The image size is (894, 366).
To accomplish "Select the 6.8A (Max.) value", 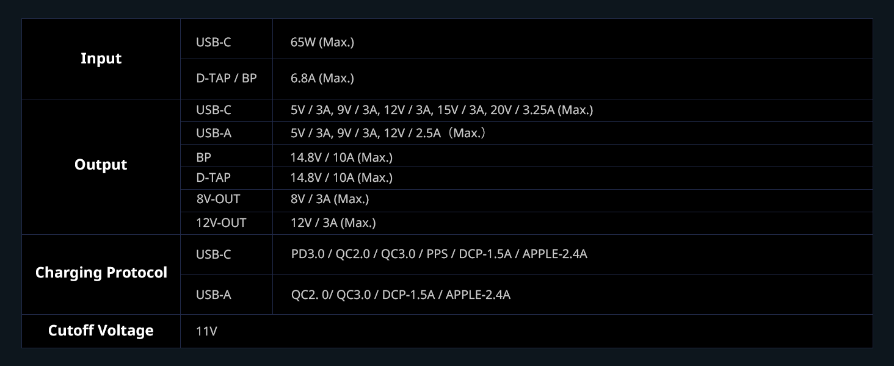I will pos(322,78).
